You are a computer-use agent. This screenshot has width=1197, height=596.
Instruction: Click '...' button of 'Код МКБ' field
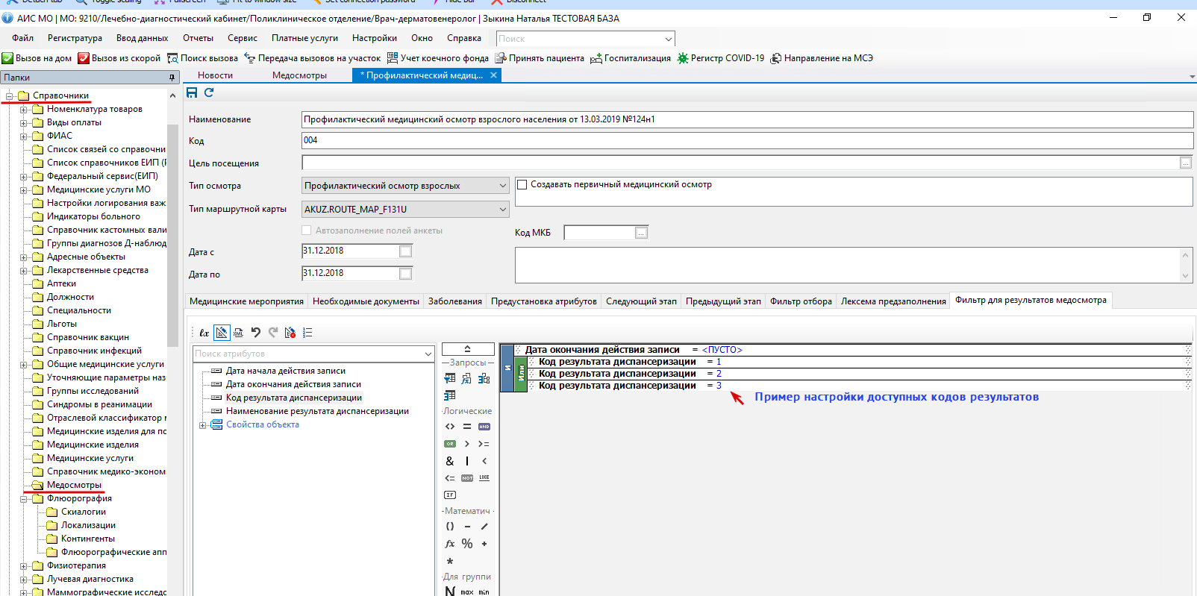(x=641, y=233)
